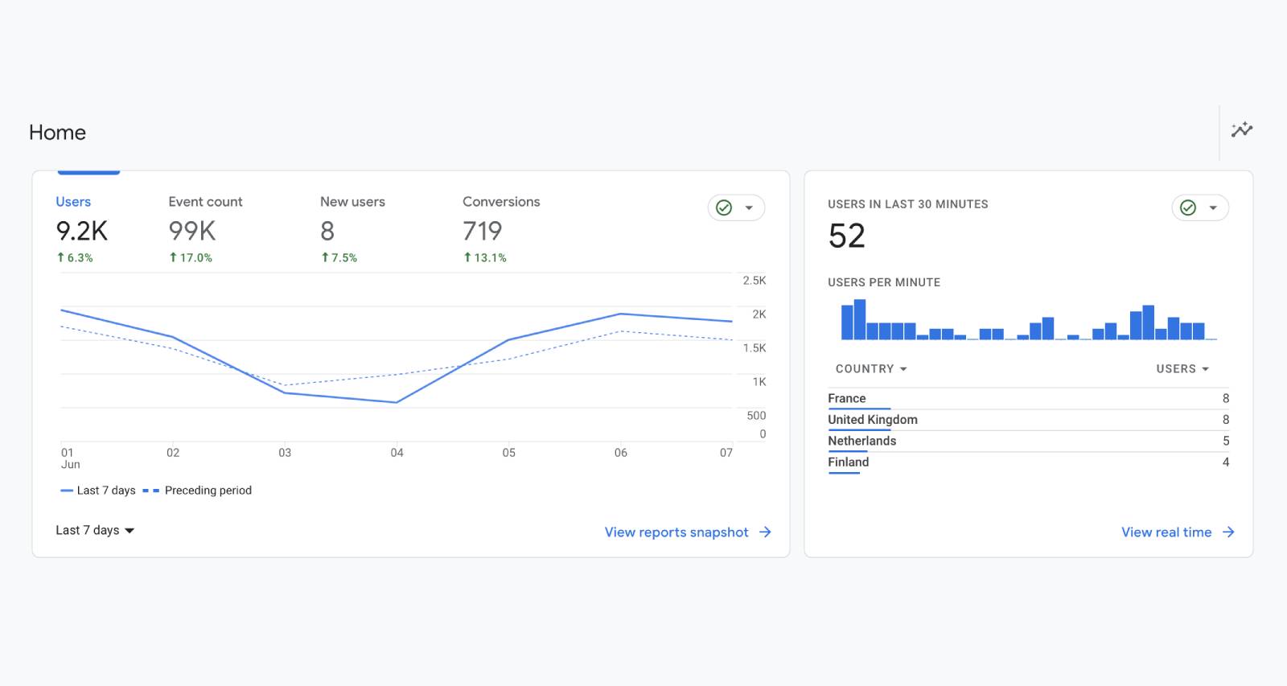This screenshot has height=686, width=1287.
Task: Click the France country row
Action: 847,398
